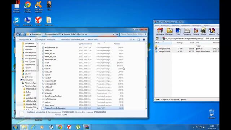Open the Избранное menu in WinRAR
This screenshot has width=231, height=130.
coord(185,26)
